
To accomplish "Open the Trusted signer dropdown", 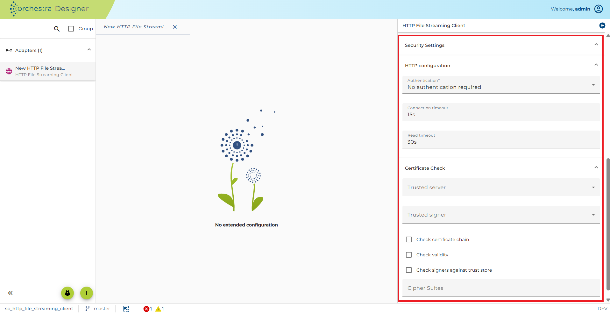I will [x=501, y=215].
